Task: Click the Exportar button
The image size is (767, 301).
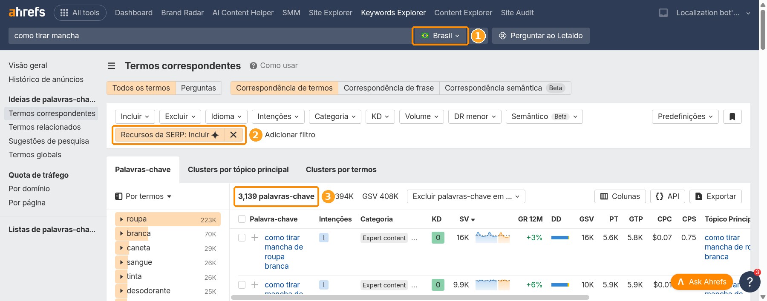Action: pos(716,196)
